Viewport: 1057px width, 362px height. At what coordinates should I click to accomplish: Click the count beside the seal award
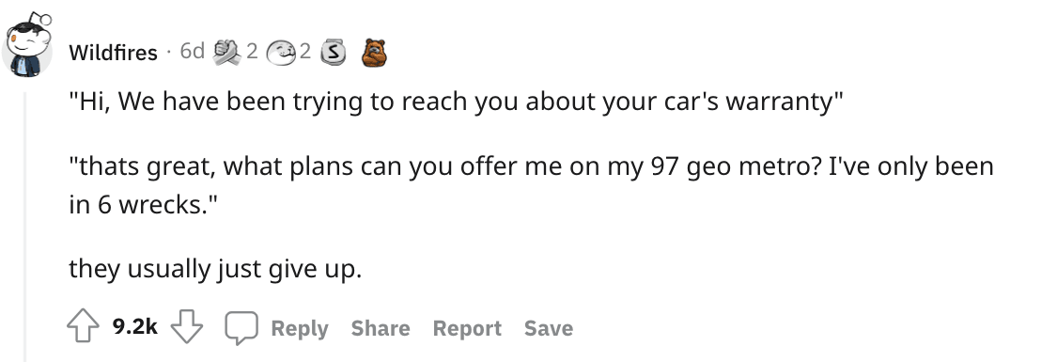(305, 51)
